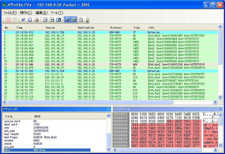Image resolution: width=225 pixels, height=154 pixels.
Task: Select the source port header row
Action: pyautogui.click(x=47, y=121)
